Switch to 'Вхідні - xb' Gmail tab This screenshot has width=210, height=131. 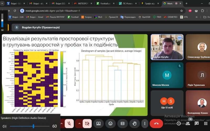[38, 3]
